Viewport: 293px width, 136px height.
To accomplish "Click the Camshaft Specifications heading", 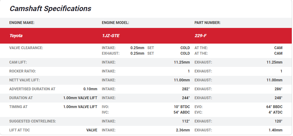I will (x=50, y=9).
